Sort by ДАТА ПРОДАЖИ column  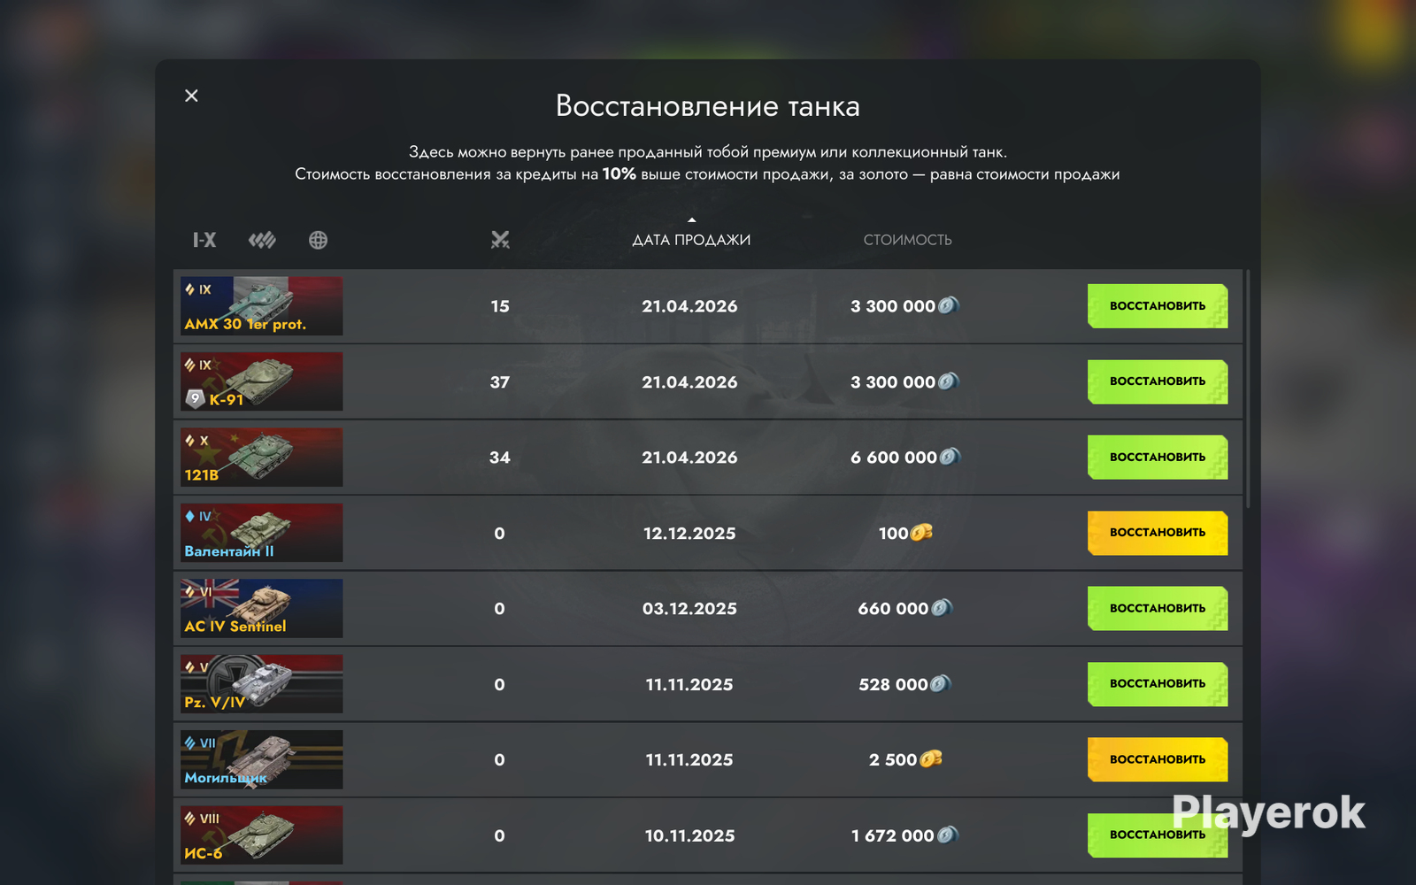pos(691,240)
